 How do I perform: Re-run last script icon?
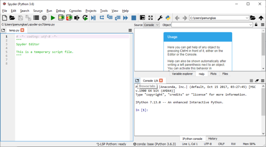(x=85, y=18)
